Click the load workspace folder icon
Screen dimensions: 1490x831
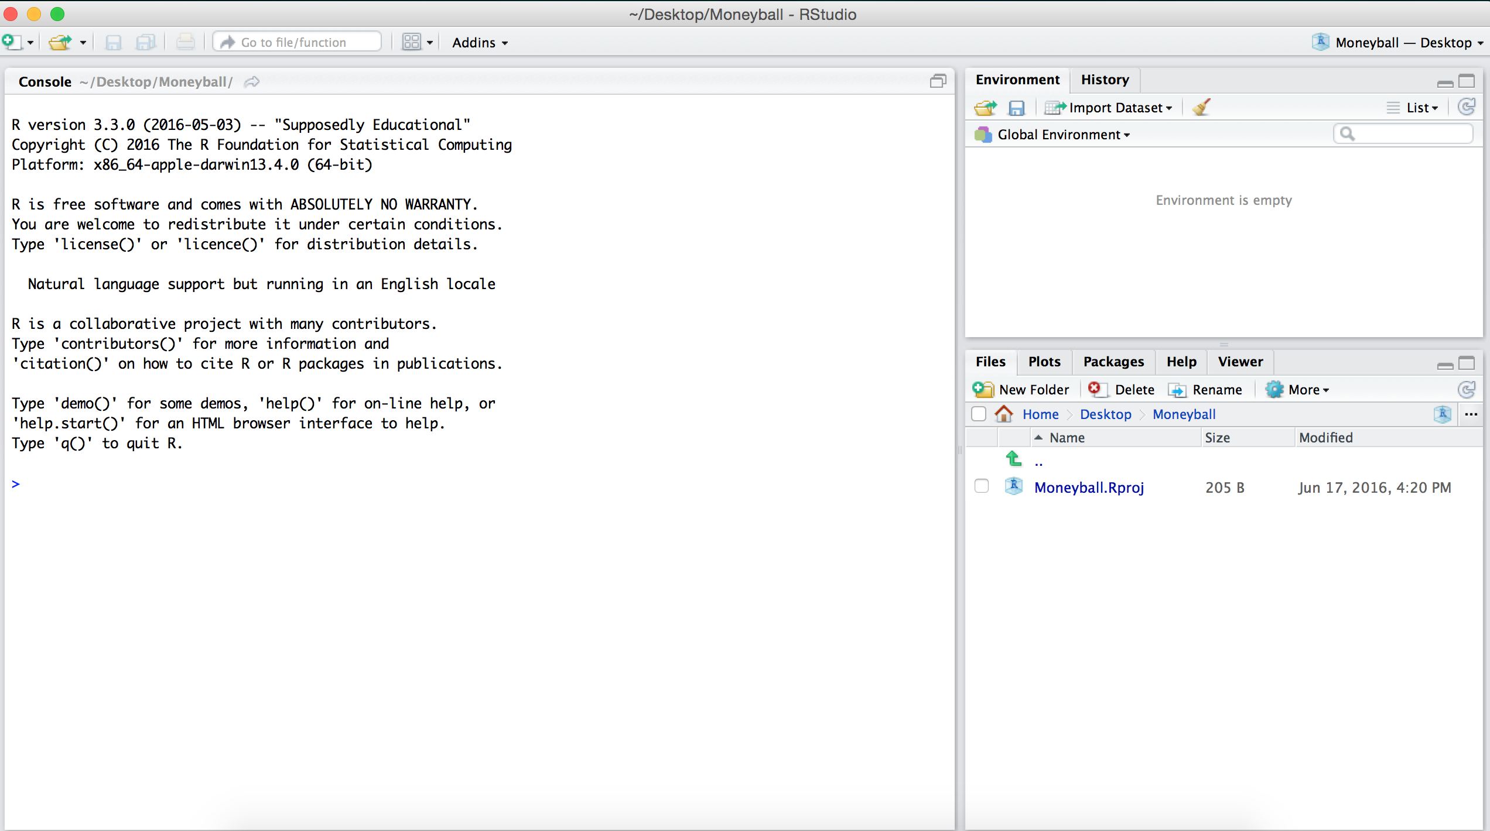[x=985, y=108]
